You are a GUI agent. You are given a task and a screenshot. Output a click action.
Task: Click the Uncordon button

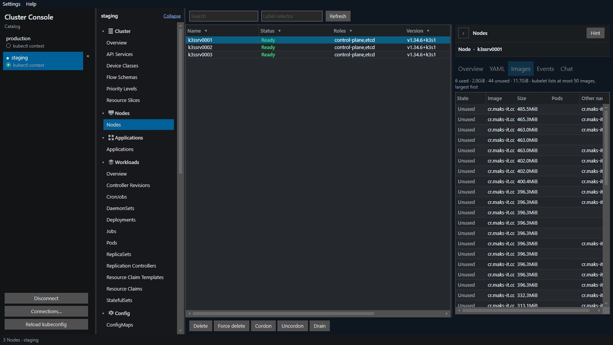pos(293,326)
